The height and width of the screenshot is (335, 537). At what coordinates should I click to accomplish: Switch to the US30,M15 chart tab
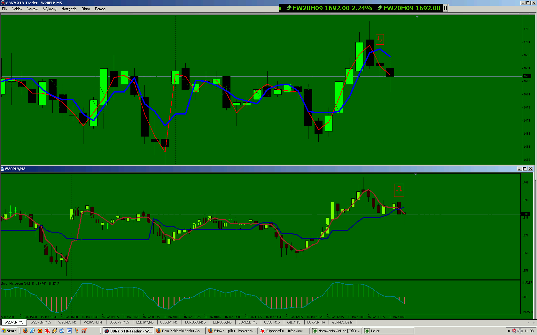click(x=272, y=322)
